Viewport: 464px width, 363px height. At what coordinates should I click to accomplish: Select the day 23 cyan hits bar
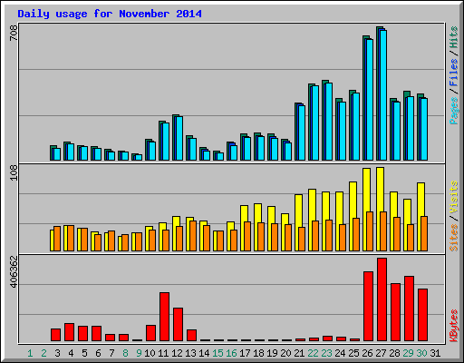[329, 122]
